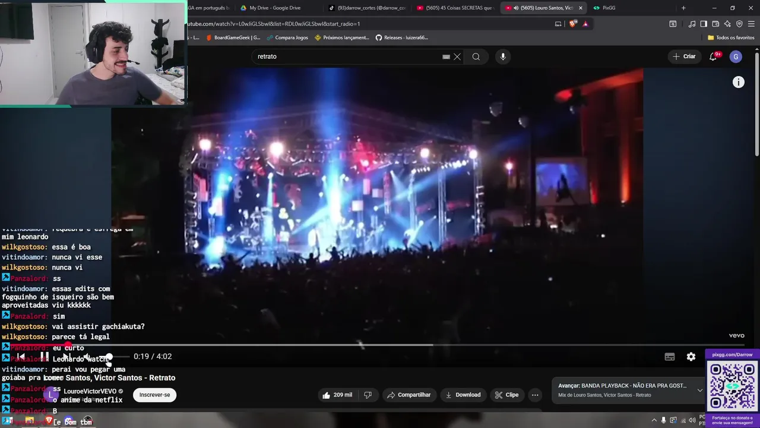Skip to the next video in the playlist
The width and height of the screenshot is (760, 428).
tap(66, 357)
